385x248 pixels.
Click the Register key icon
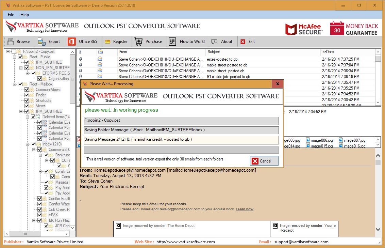point(107,42)
